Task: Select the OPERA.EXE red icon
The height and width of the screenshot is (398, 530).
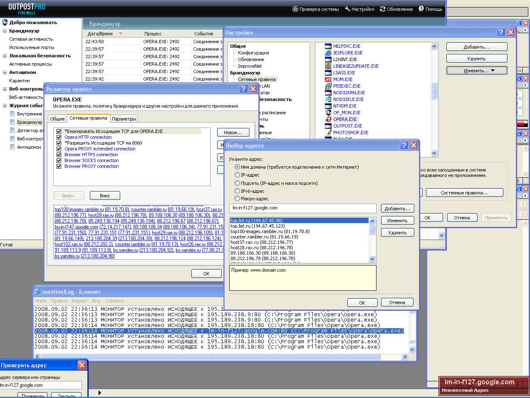Action: (x=328, y=119)
